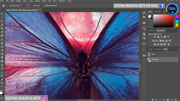Switch to the Swatches tab
The width and height of the screenshot is (180, 101).
[x=157, y=12]
